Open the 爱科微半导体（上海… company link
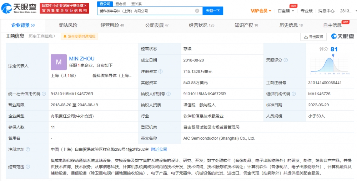This screenshot has width=357, height=181. [112, 76]
